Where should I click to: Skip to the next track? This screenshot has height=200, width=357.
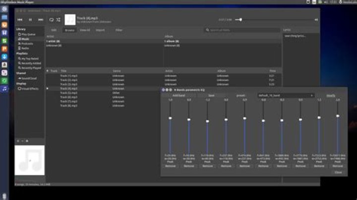[x=41, y=20]
